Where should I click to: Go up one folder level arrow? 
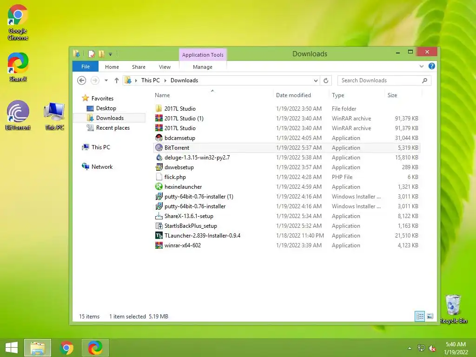point(117,80)
